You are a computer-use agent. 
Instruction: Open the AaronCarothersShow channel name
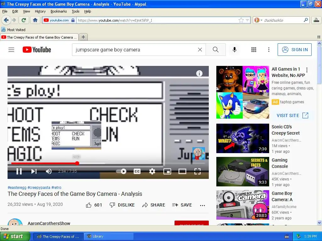tap(49, 223)
